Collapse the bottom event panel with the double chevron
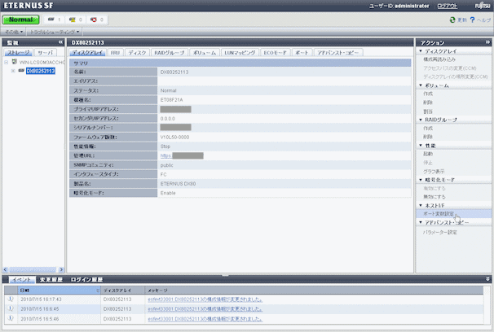494x332 pixels. (487, 279)
